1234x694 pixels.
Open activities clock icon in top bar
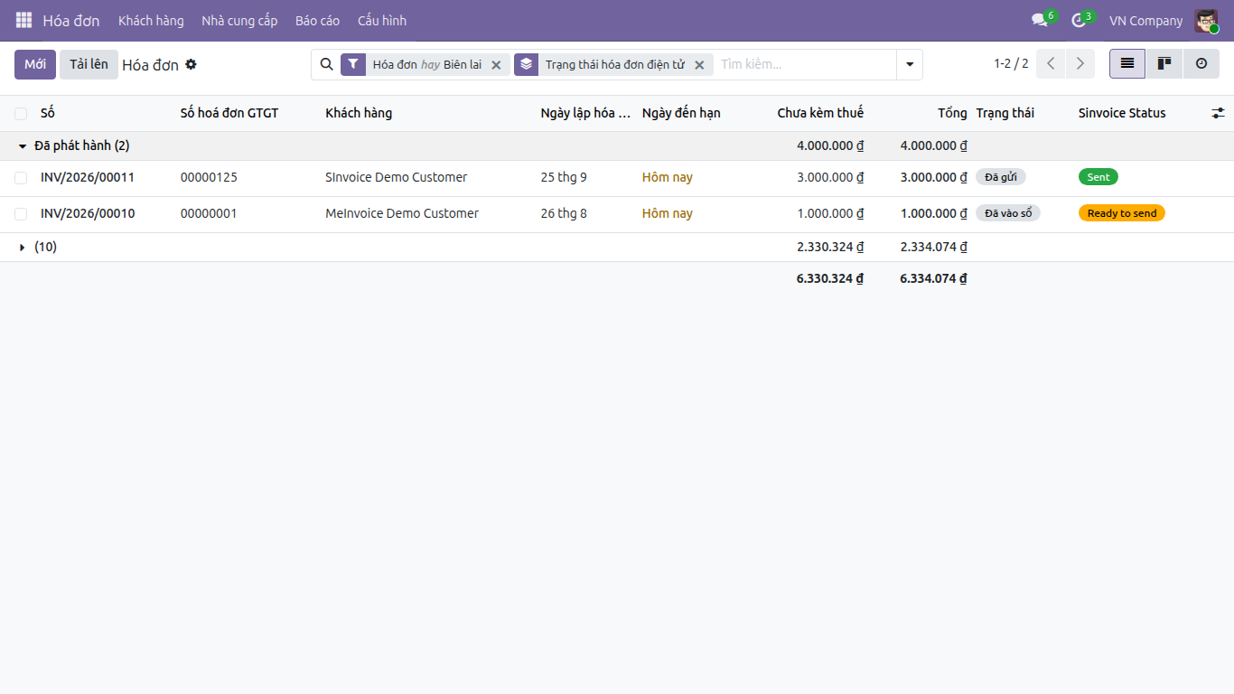point(1078,20)
